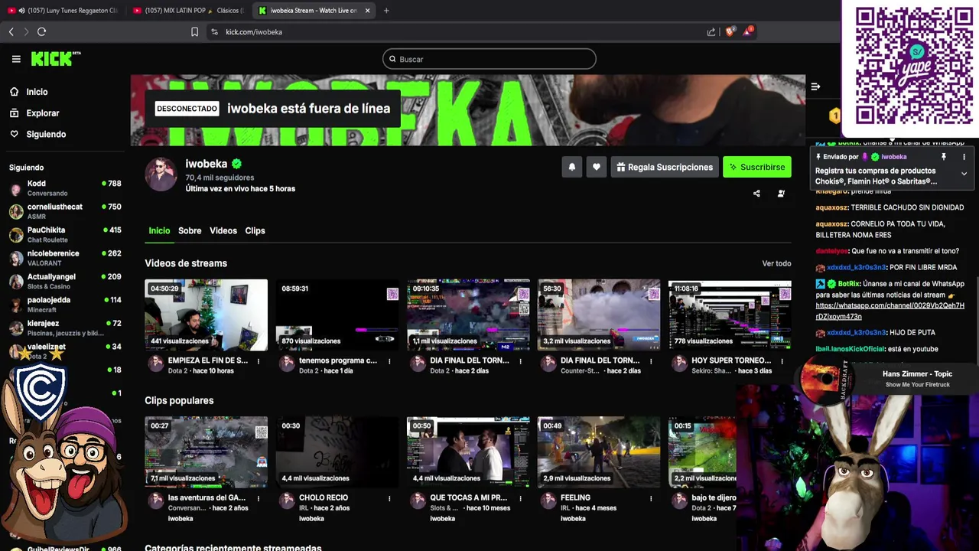The width and height of the screenshot is (979, 551).
Task: Open the pinned message three-dot menu
Action: [x=964, y=157]
